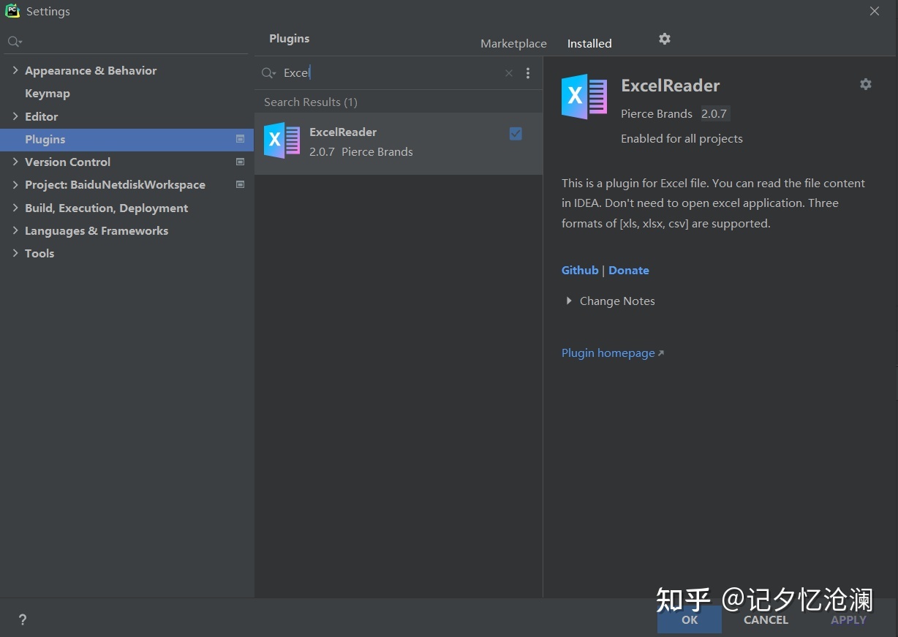Uncheck the ExcelReader enabled checkbox
Image resolution: width=898 pixels, height=637 pixels.
tap(516, 133)
